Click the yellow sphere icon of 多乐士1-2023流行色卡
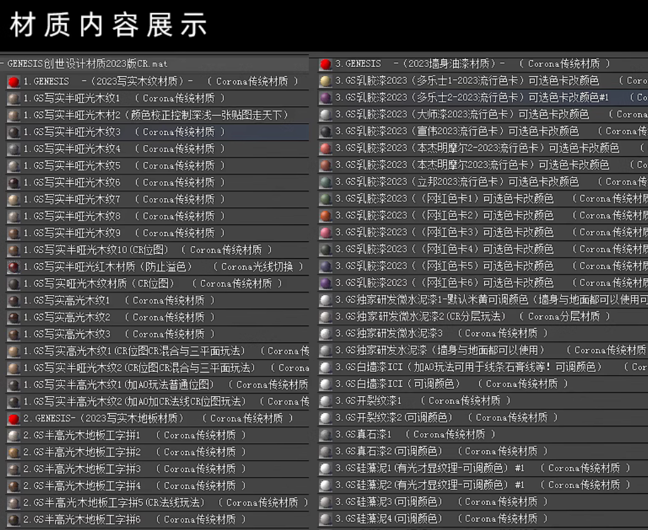The height and width of the screenshot is (530, 648). (326, 81)
